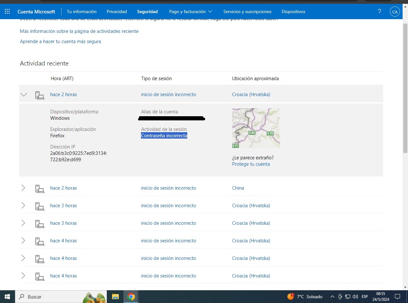Click Croacia (Hrvatska) in the expanded row

251,95
